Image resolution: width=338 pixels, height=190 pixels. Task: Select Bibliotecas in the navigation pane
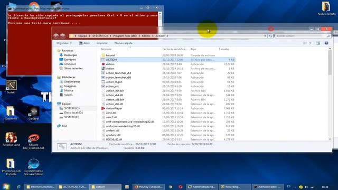click(x=69, y=77)
